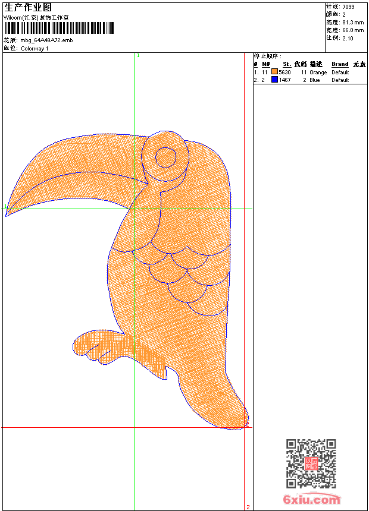Click the 生产作业图 title heading

pos(28,8)
